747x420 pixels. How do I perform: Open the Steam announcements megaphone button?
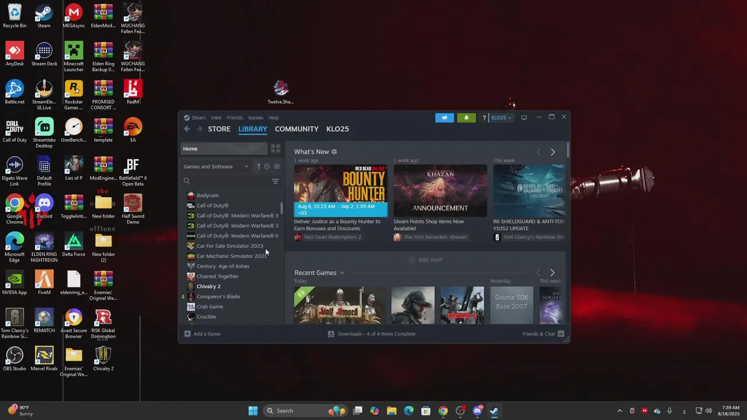(444, 118)
